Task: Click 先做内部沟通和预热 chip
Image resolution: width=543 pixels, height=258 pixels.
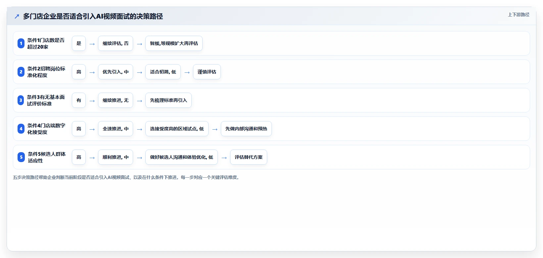Action: [246, 129]
